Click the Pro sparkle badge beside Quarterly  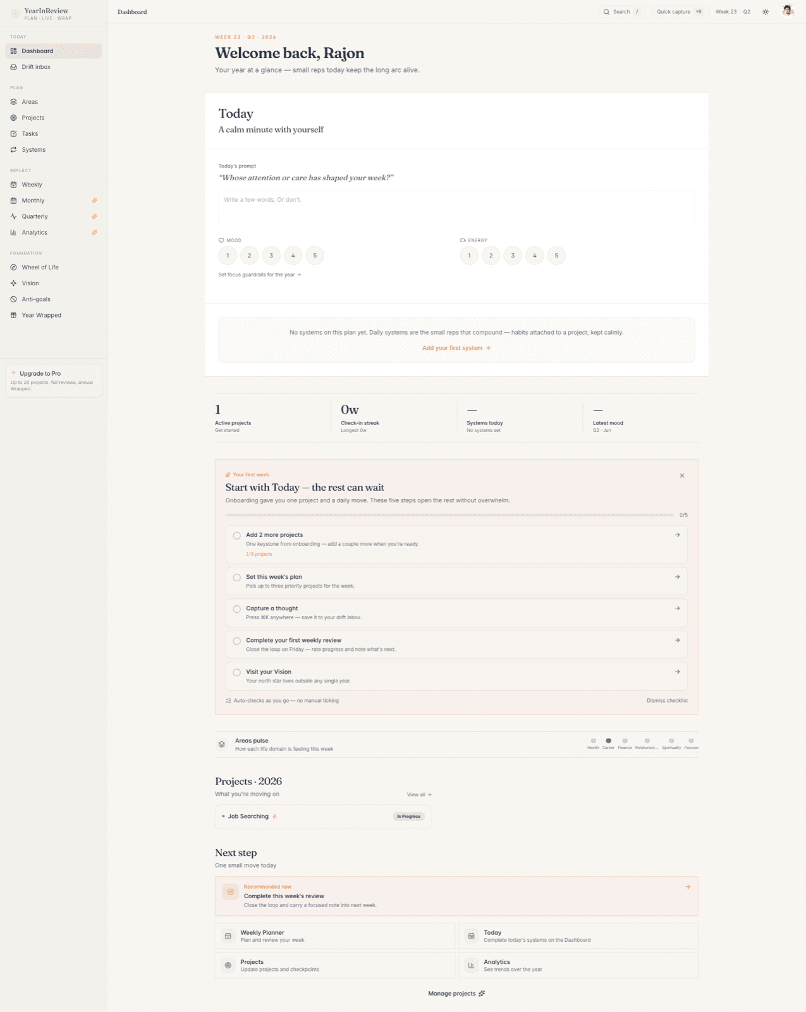click(94, 216)
